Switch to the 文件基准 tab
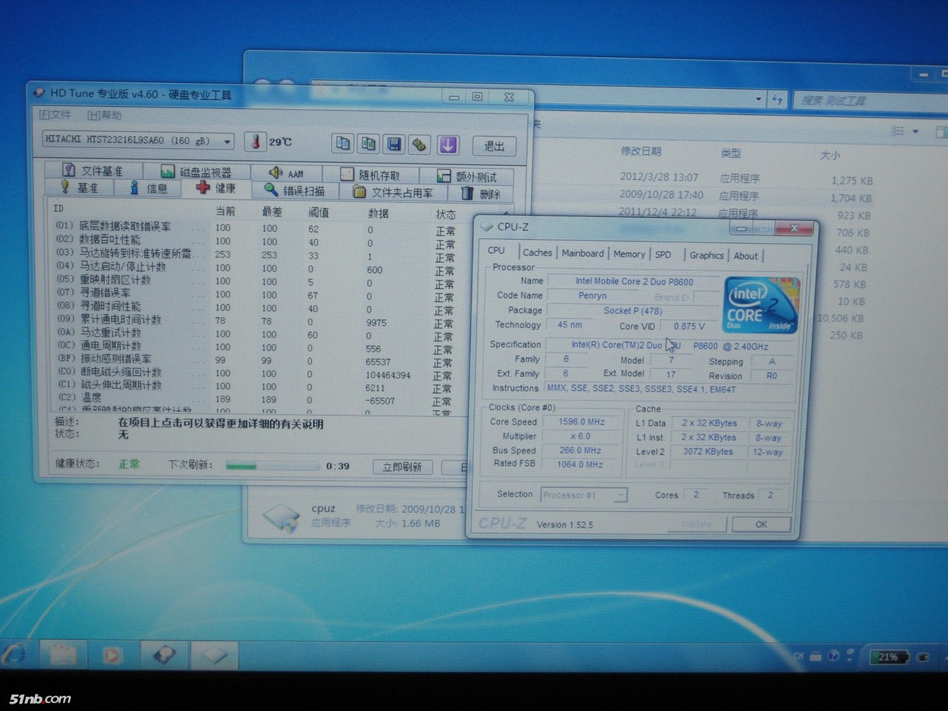Viewport: 948px width, 711px height. point(93,170)
